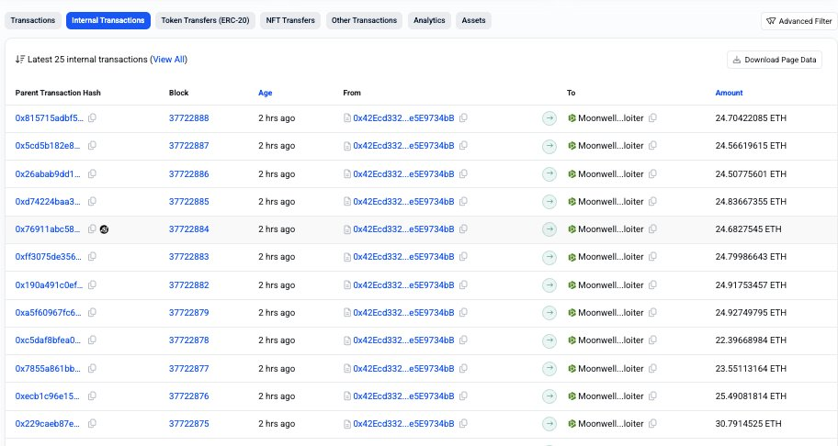This screenshot has height=446, width=838.
Task: Open the NFT Transfers tab
Action: [x=290, y=20]
